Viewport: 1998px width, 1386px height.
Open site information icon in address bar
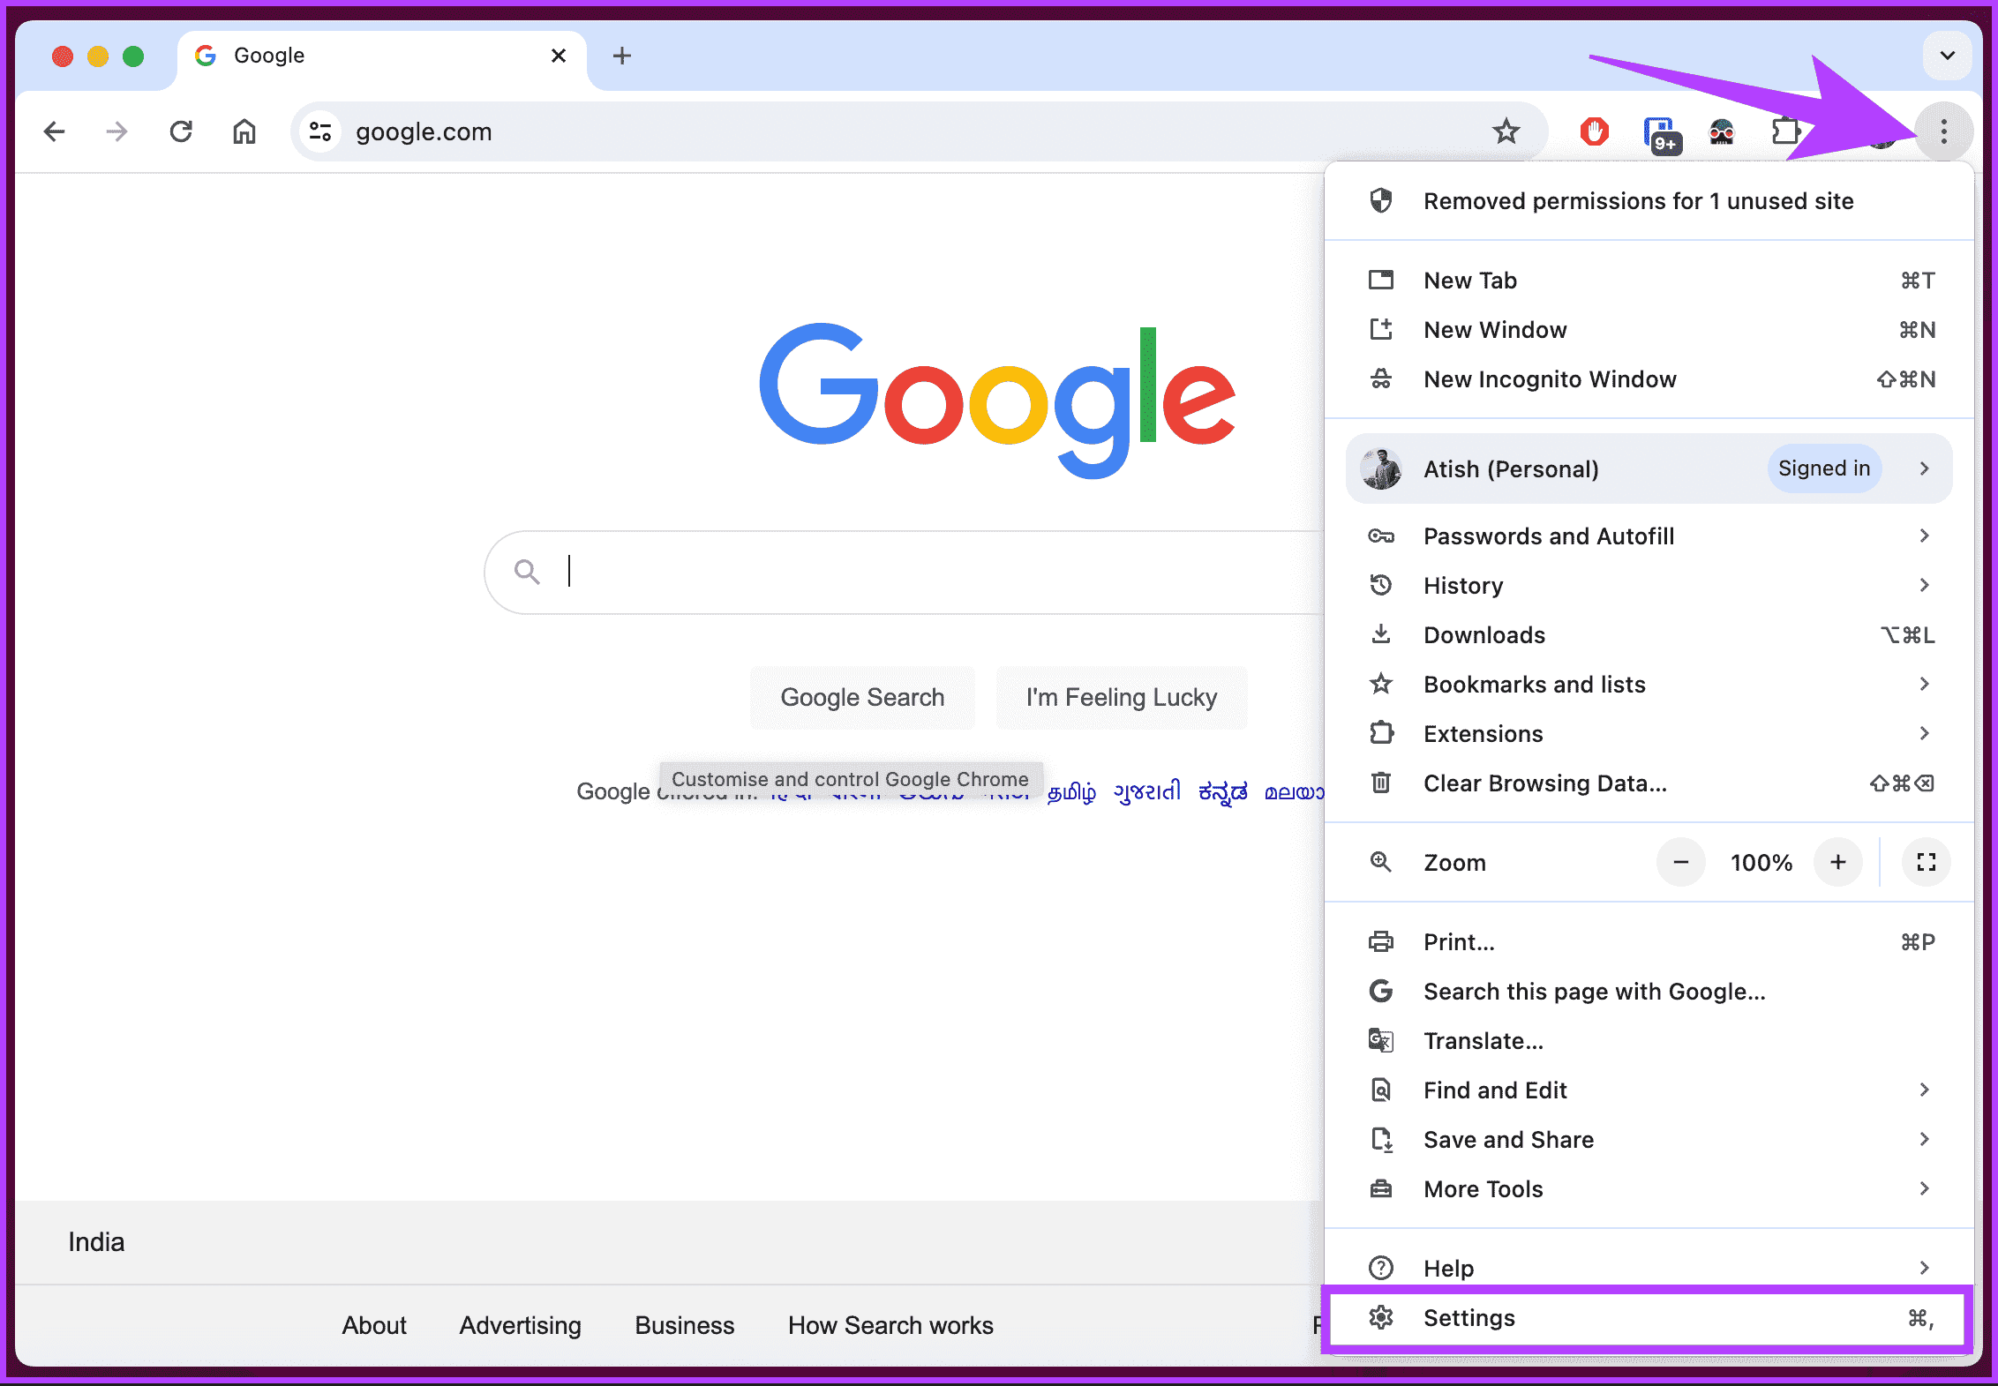click(x=320, y=132)
